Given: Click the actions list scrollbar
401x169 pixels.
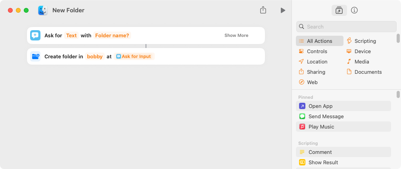Looking at the screenshot, I should click(398, 94).
